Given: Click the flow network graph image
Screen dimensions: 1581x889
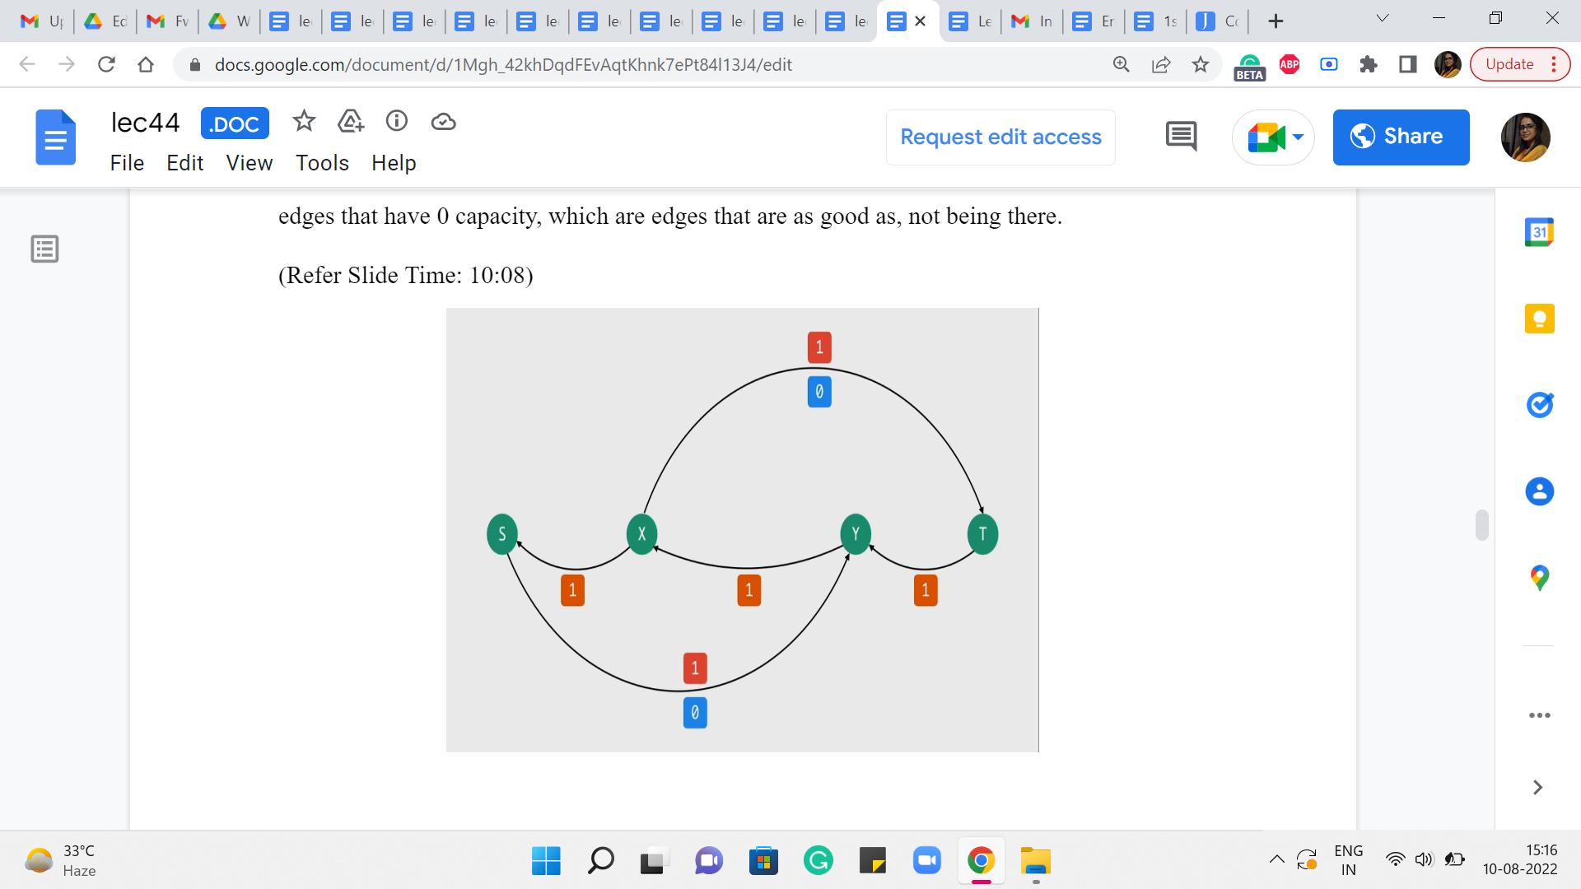Looking at the screenshot, I should pos(742,529).
